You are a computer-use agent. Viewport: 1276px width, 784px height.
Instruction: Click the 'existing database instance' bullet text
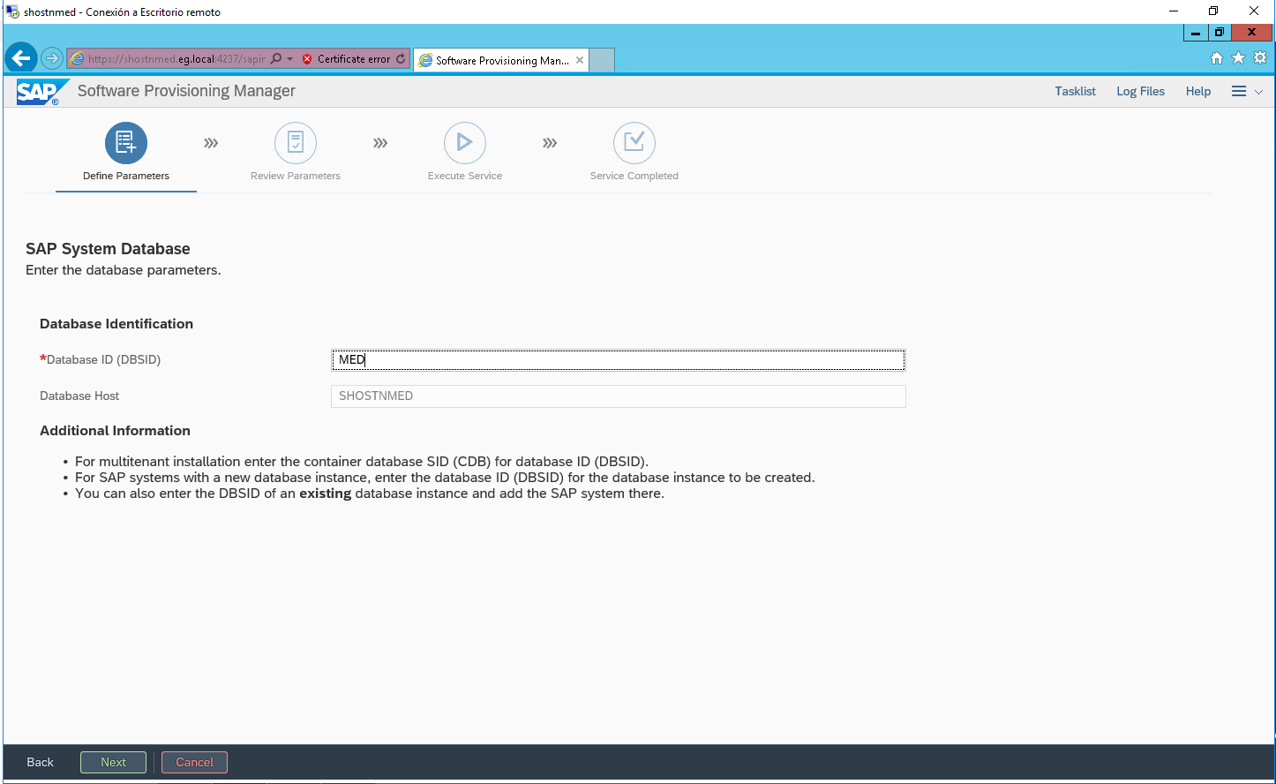(x=370, y=494)
